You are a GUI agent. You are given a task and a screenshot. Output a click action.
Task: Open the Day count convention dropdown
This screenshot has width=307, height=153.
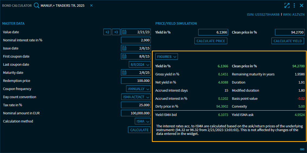[x=136, y=97]
